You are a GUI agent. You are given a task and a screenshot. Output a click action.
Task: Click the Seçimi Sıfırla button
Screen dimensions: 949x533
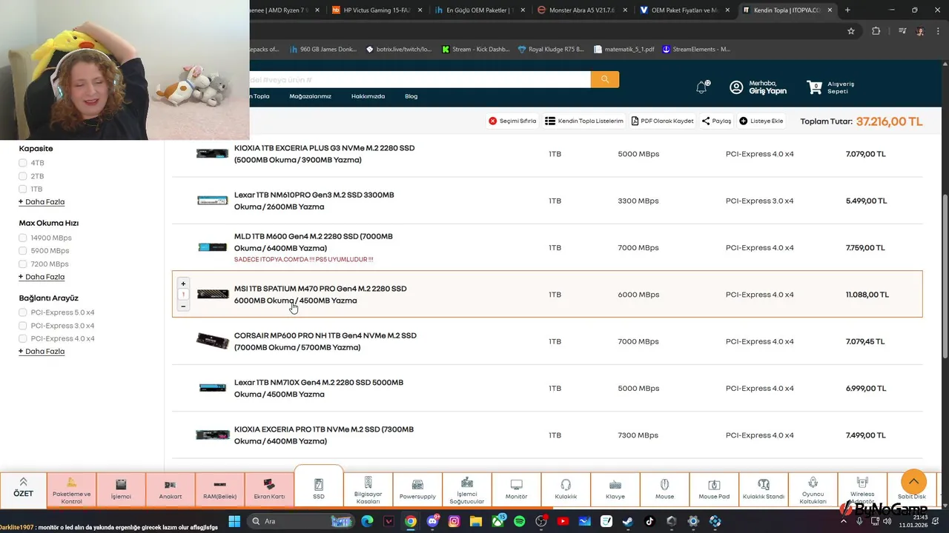click(512, 121)
